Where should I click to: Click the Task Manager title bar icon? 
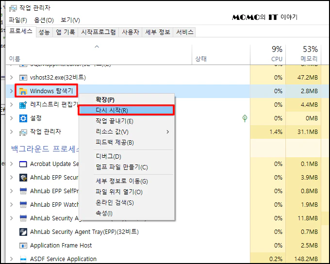pos(13,8)
